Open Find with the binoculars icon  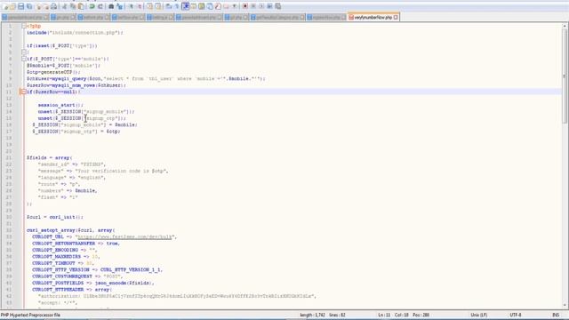(x=111, y=6)
